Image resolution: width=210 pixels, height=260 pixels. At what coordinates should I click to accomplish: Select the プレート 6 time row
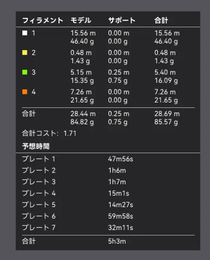[108, 216]
